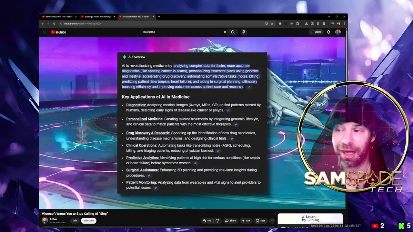Open YouTube notifications bell
Viewport: 413px width, 232px height.
click(328, 32)
